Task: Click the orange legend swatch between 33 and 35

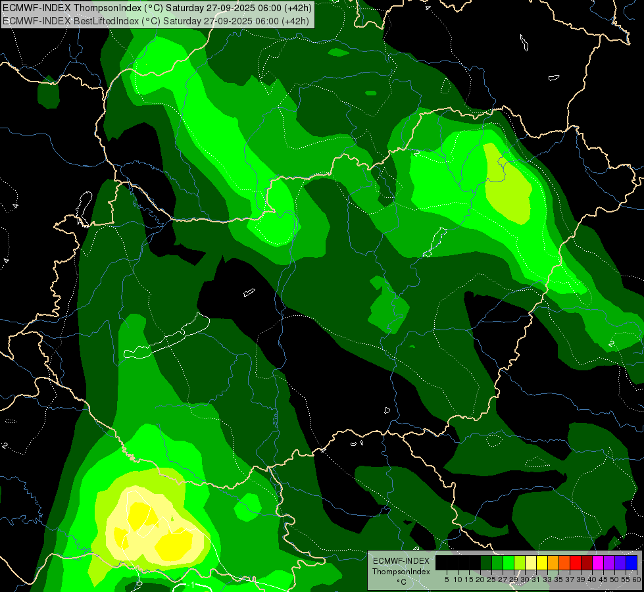Action: click(553, 562)
